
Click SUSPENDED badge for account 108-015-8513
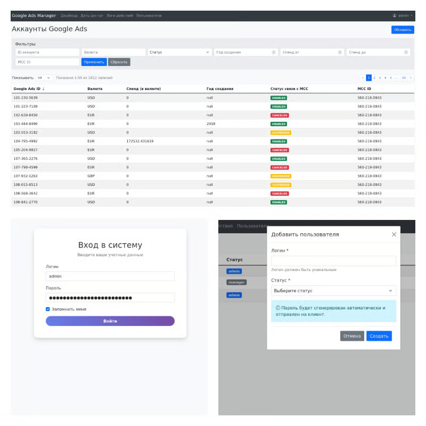click(281, 185)
